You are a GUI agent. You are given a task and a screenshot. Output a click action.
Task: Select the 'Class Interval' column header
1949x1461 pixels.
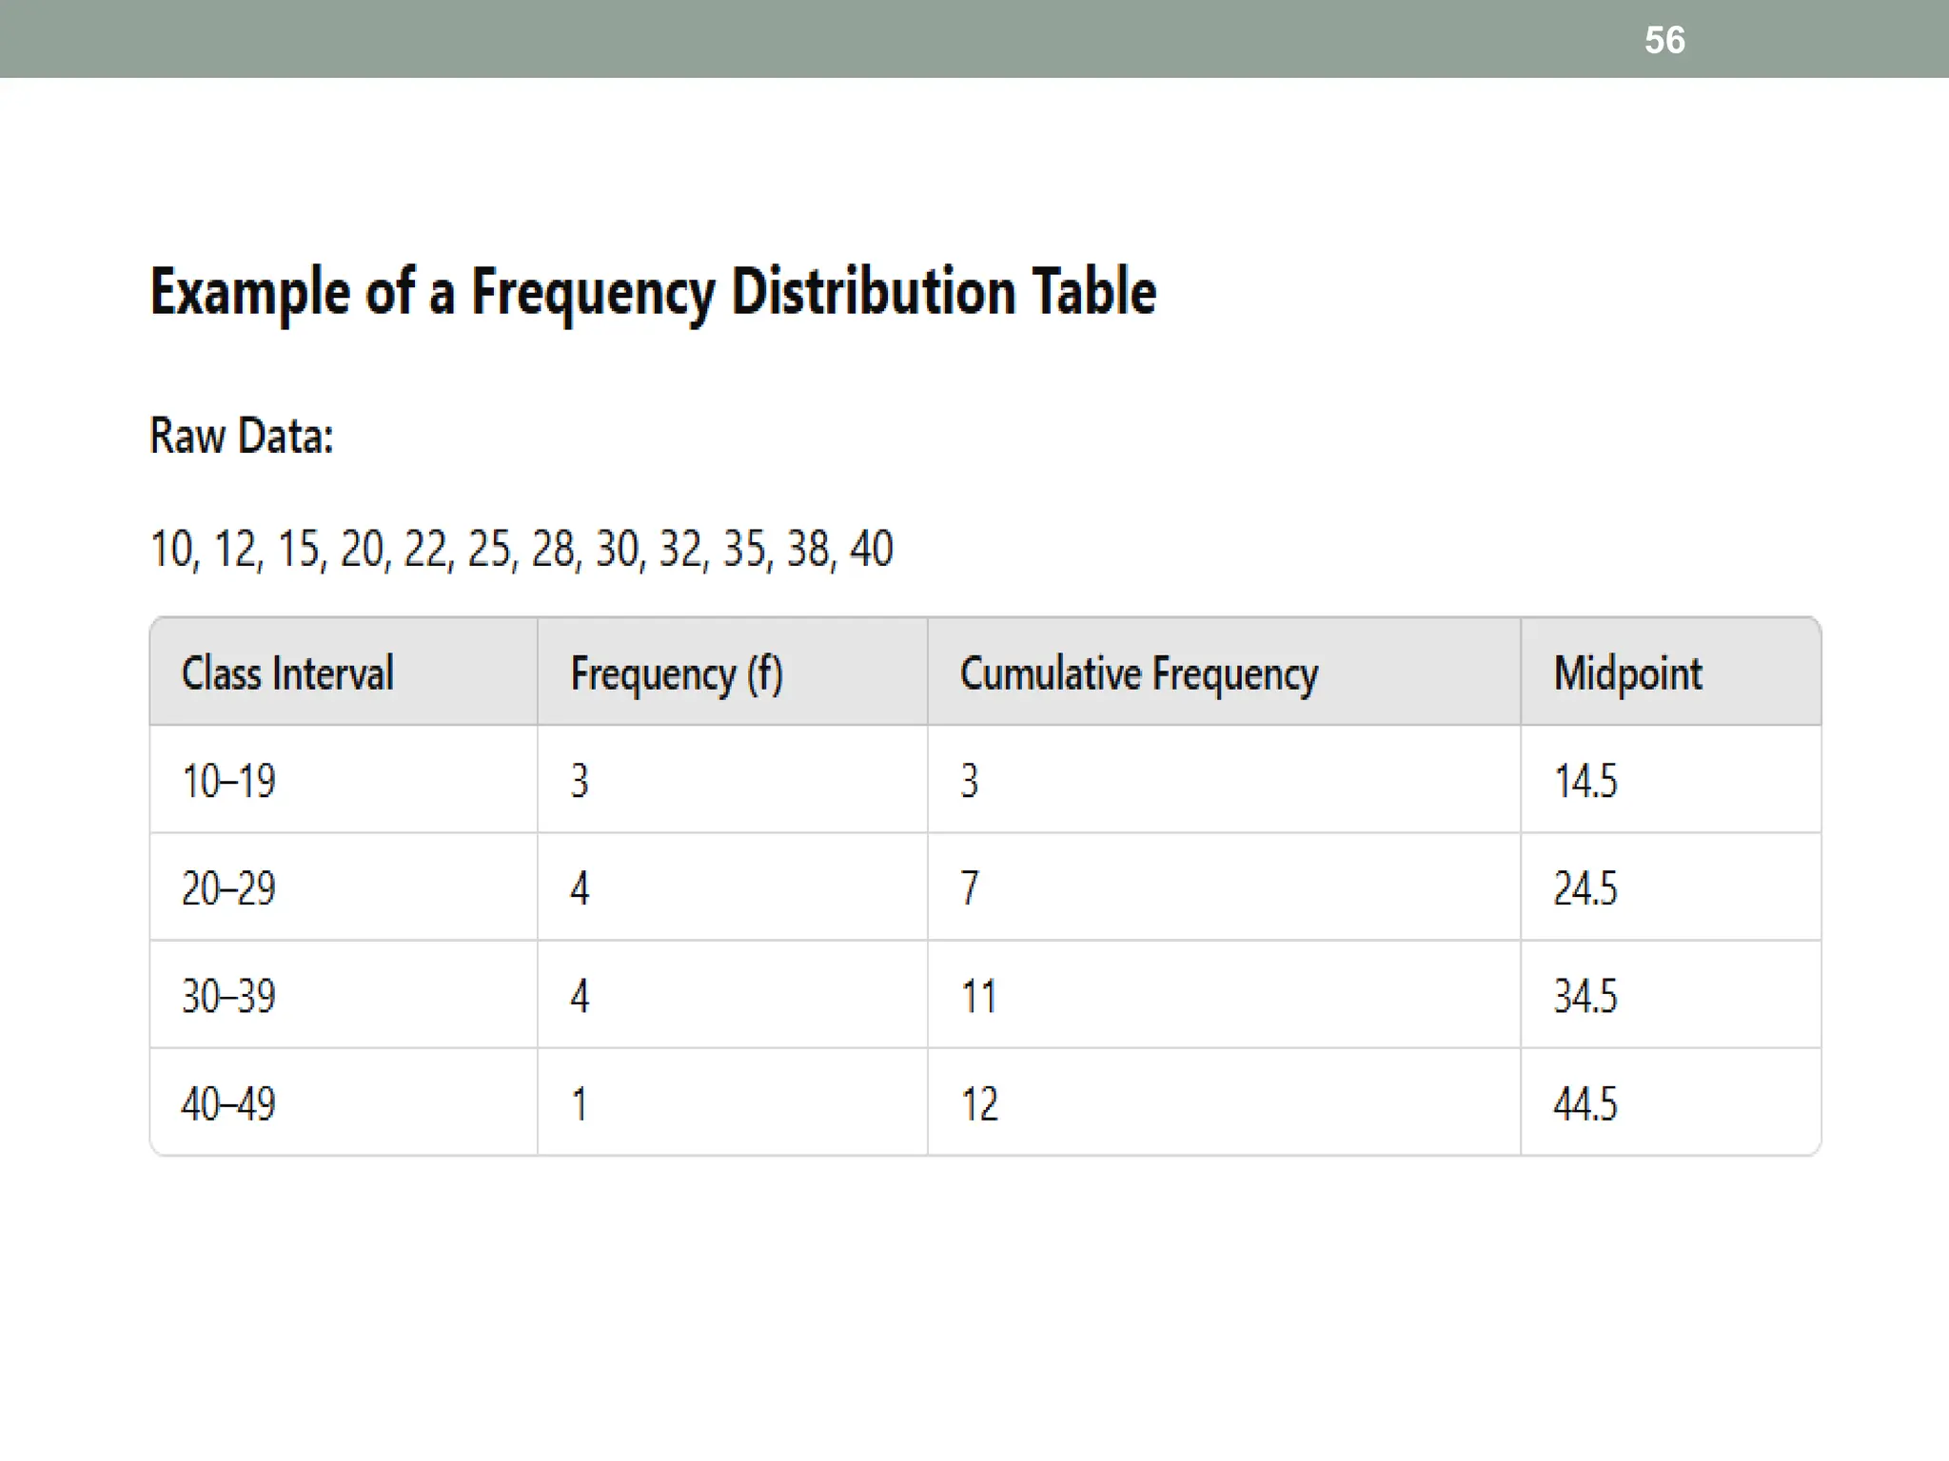pyautogui.click(x=287, y=673)
